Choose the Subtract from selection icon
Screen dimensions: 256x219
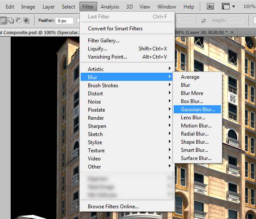pos(18,20)
